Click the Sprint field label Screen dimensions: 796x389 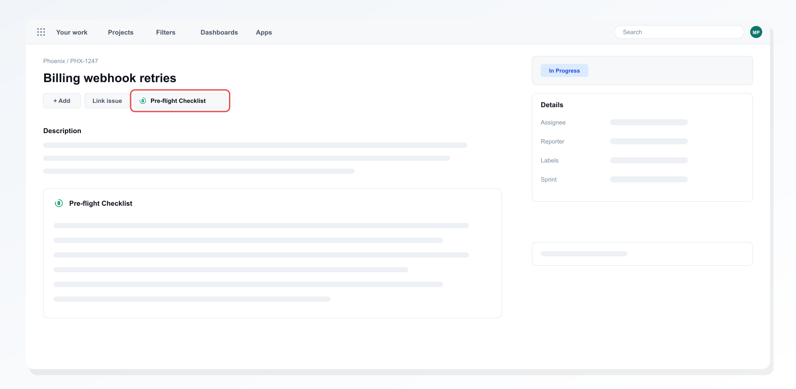(x=549, y=179)
